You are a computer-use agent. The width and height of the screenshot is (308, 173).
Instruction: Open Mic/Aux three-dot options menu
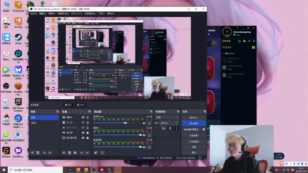pos(149,123)
